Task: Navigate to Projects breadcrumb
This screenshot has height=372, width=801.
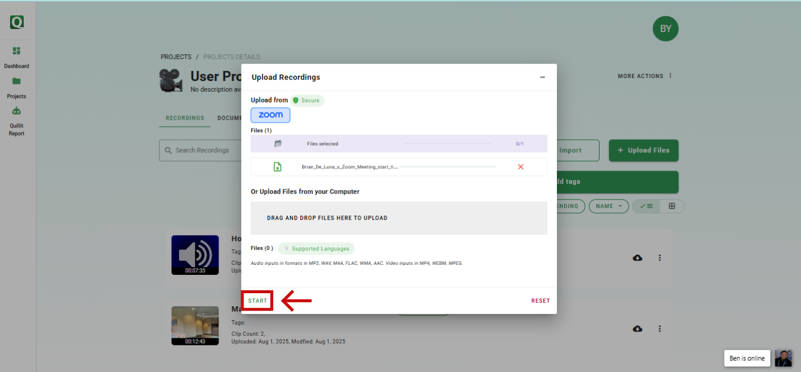Action: (x=176, y=57)
